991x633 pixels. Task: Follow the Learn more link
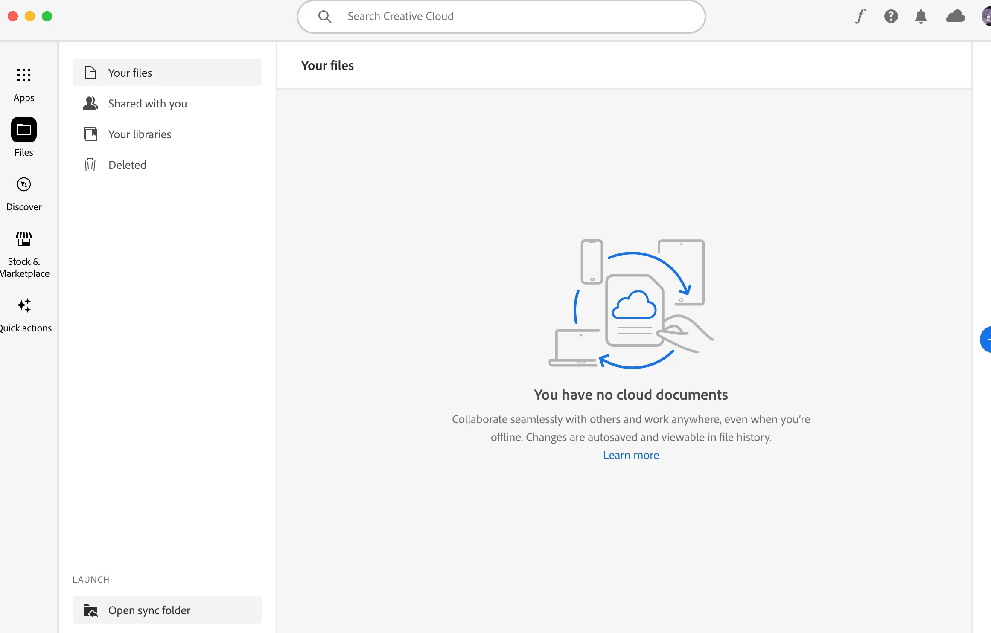pyautogui.click(x=631, y=455)
